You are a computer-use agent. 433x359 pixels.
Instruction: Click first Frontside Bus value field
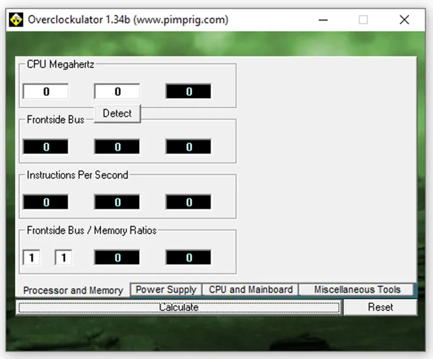tap(46, 147)
